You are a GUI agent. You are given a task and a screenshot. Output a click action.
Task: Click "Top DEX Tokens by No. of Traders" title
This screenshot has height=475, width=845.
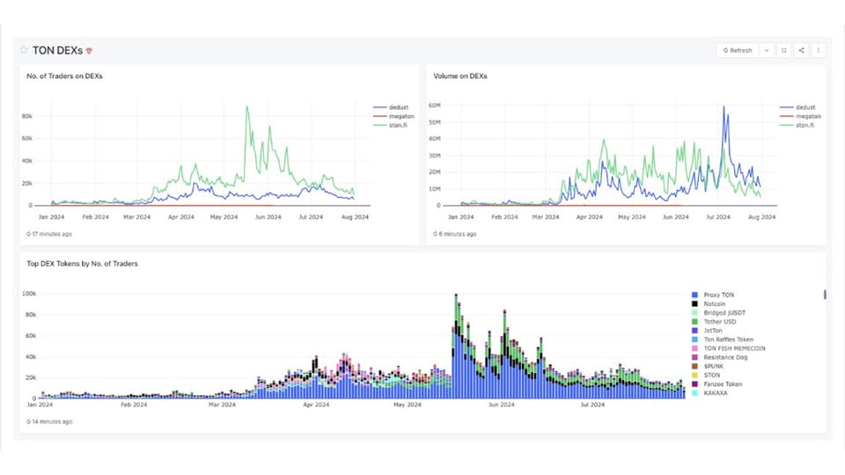(83, 263)
